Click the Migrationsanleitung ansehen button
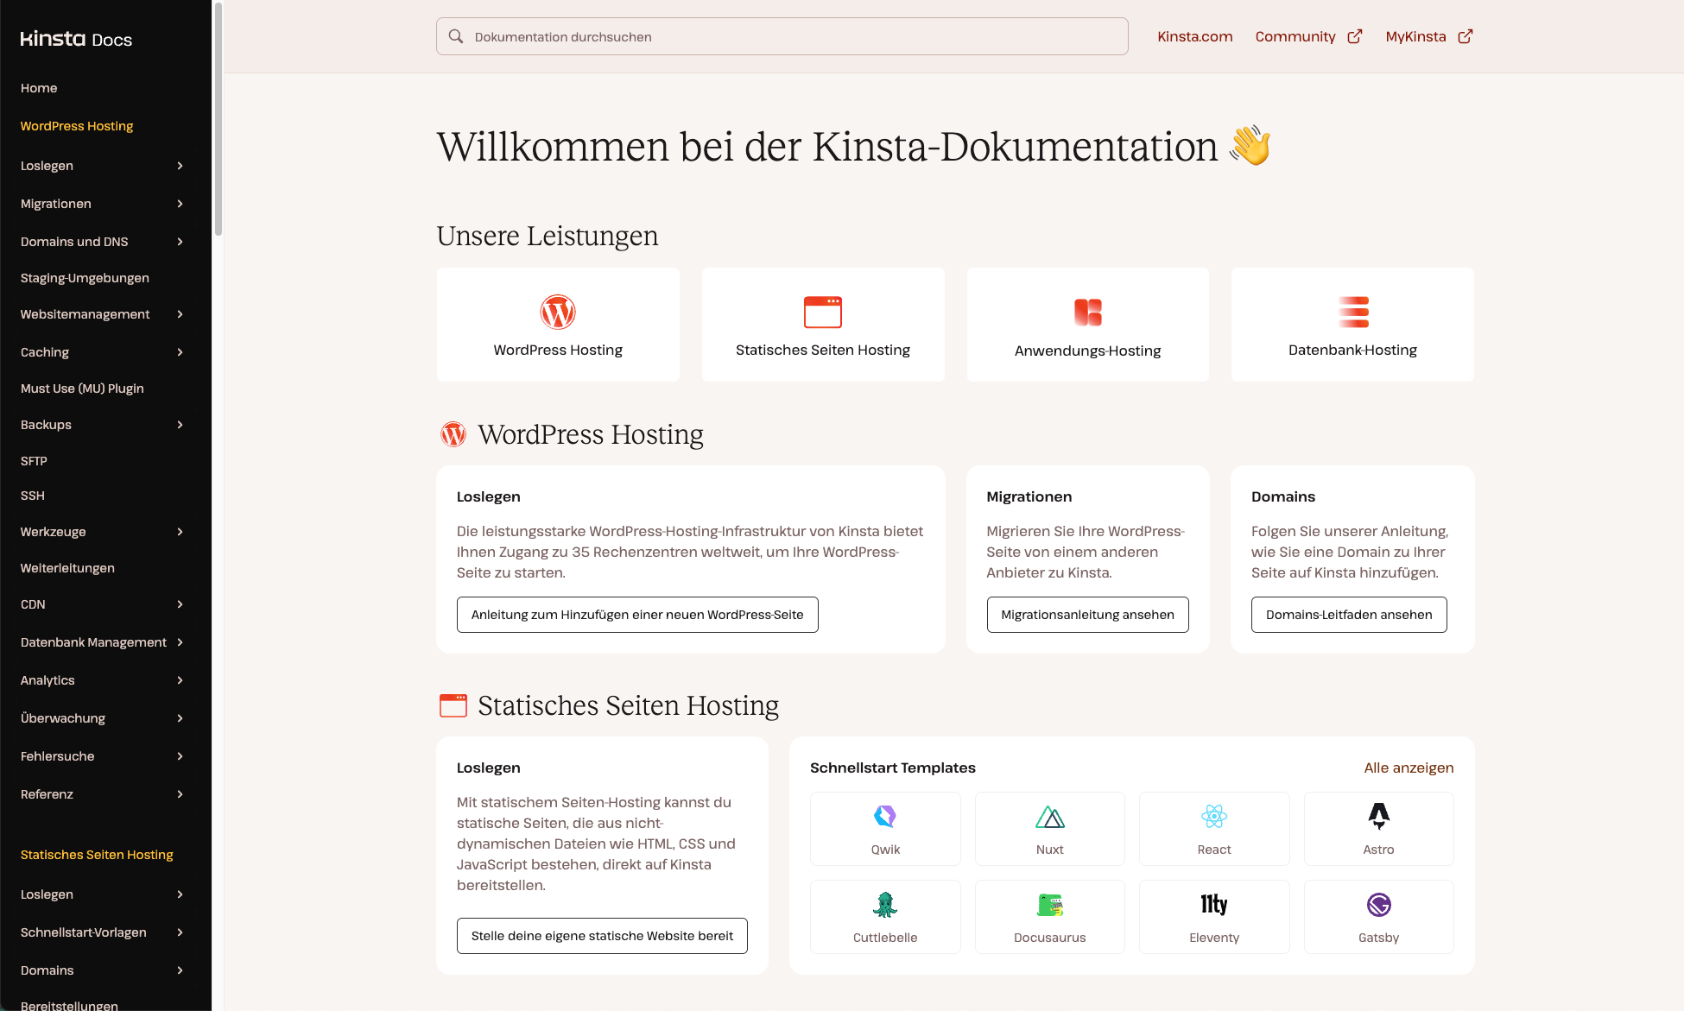This screenshot has height=1011, width=1684. point(1087,615)
